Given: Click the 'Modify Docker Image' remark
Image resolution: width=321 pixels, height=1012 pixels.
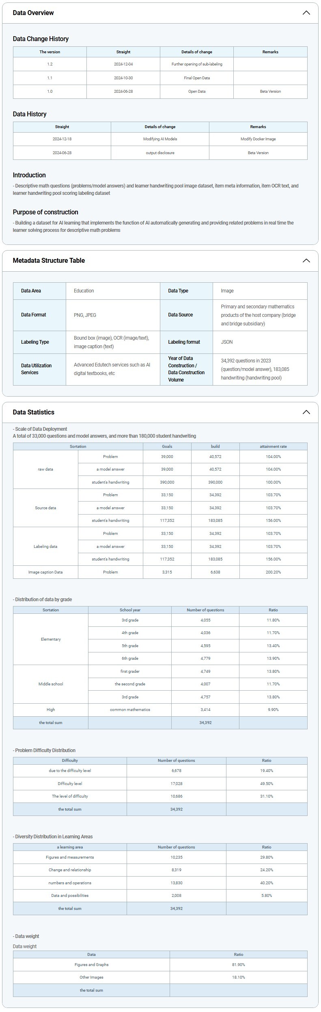Looking at the screenshot, I should (258, 139).
